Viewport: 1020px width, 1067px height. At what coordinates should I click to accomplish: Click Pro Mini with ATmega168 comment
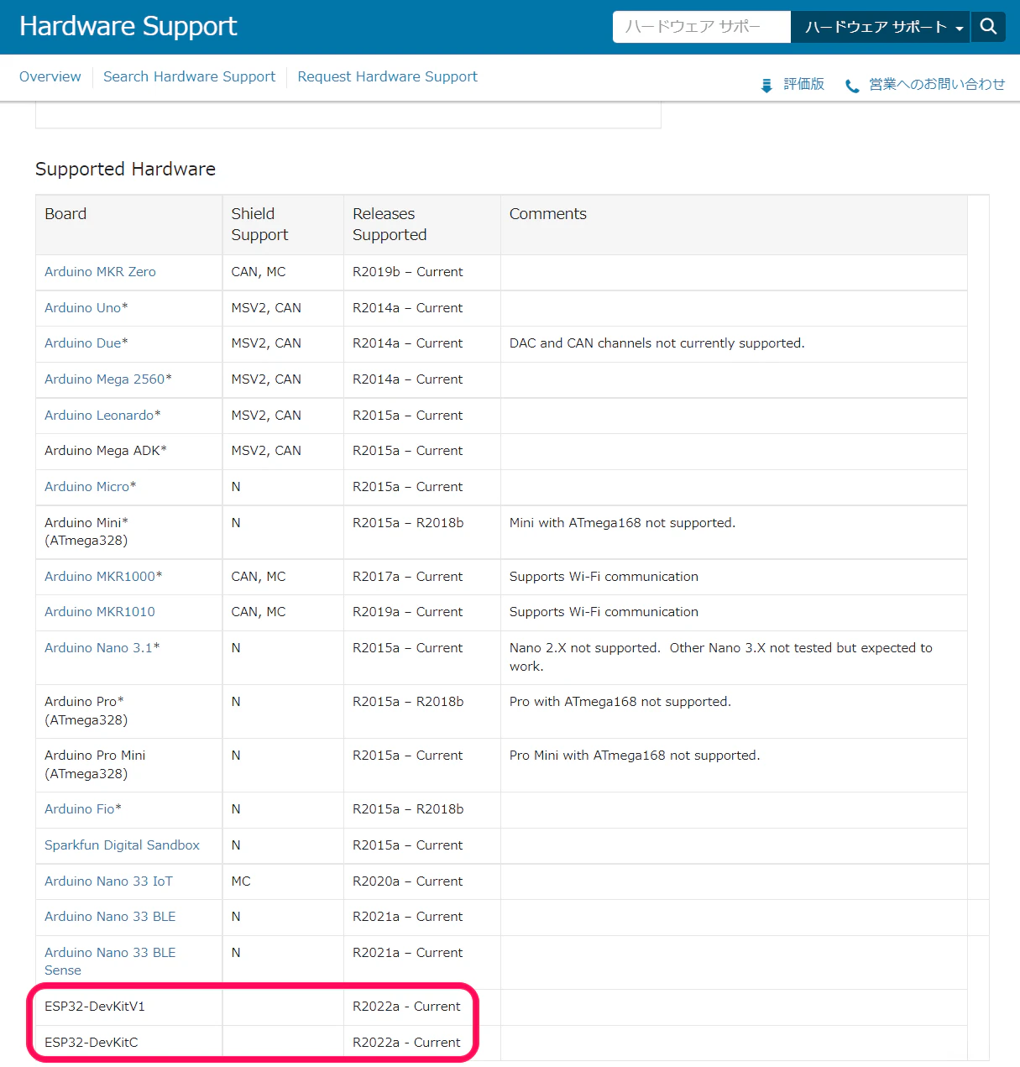[x=635, y=756]
